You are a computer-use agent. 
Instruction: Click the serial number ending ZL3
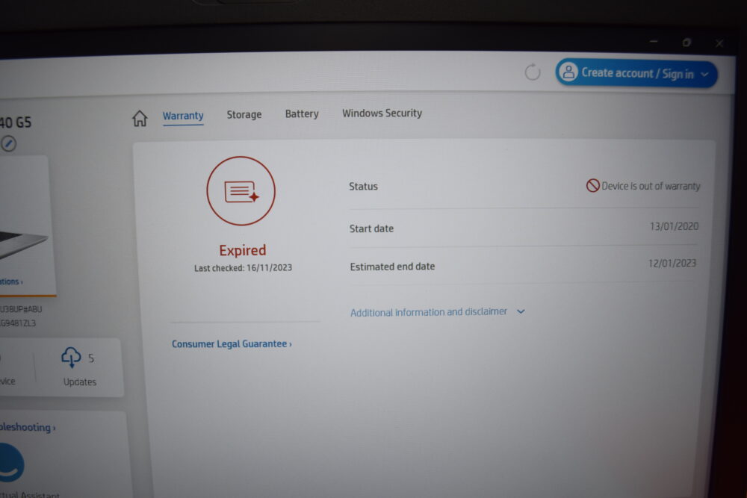pos(18,323)
